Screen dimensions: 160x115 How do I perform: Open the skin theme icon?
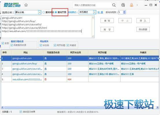click(x=123, y=5)
